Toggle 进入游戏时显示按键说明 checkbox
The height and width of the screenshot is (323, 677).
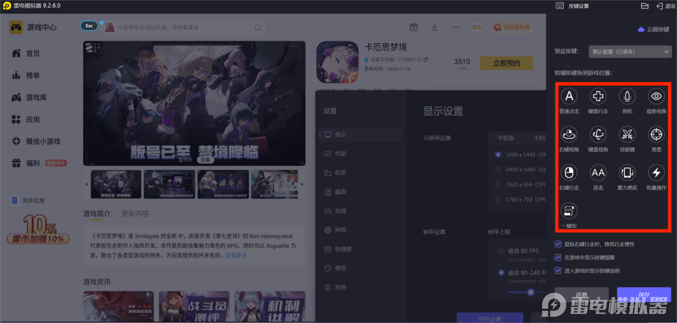558,271
